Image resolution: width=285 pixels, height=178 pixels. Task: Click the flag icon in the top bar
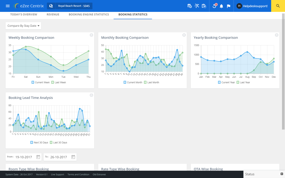tap(228, 6)
